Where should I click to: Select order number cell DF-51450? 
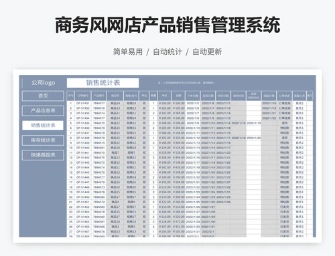click(83, 197)
